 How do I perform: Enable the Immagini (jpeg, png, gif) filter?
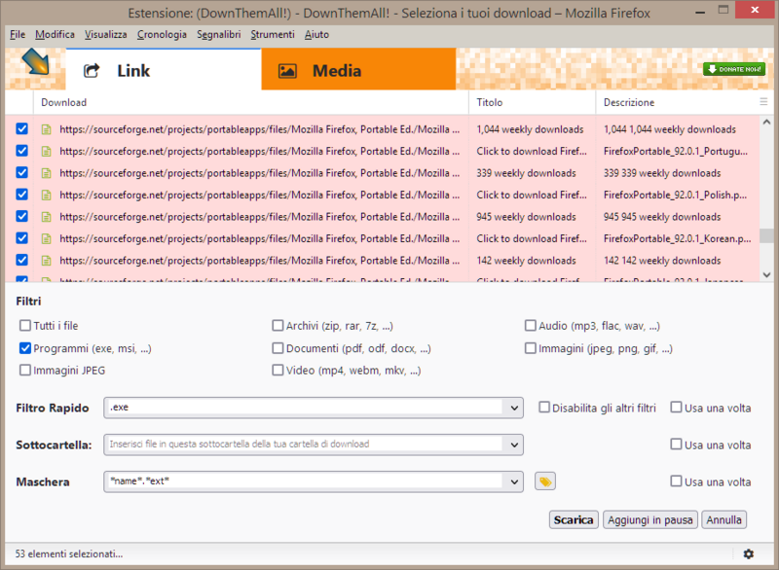(531, 348)
